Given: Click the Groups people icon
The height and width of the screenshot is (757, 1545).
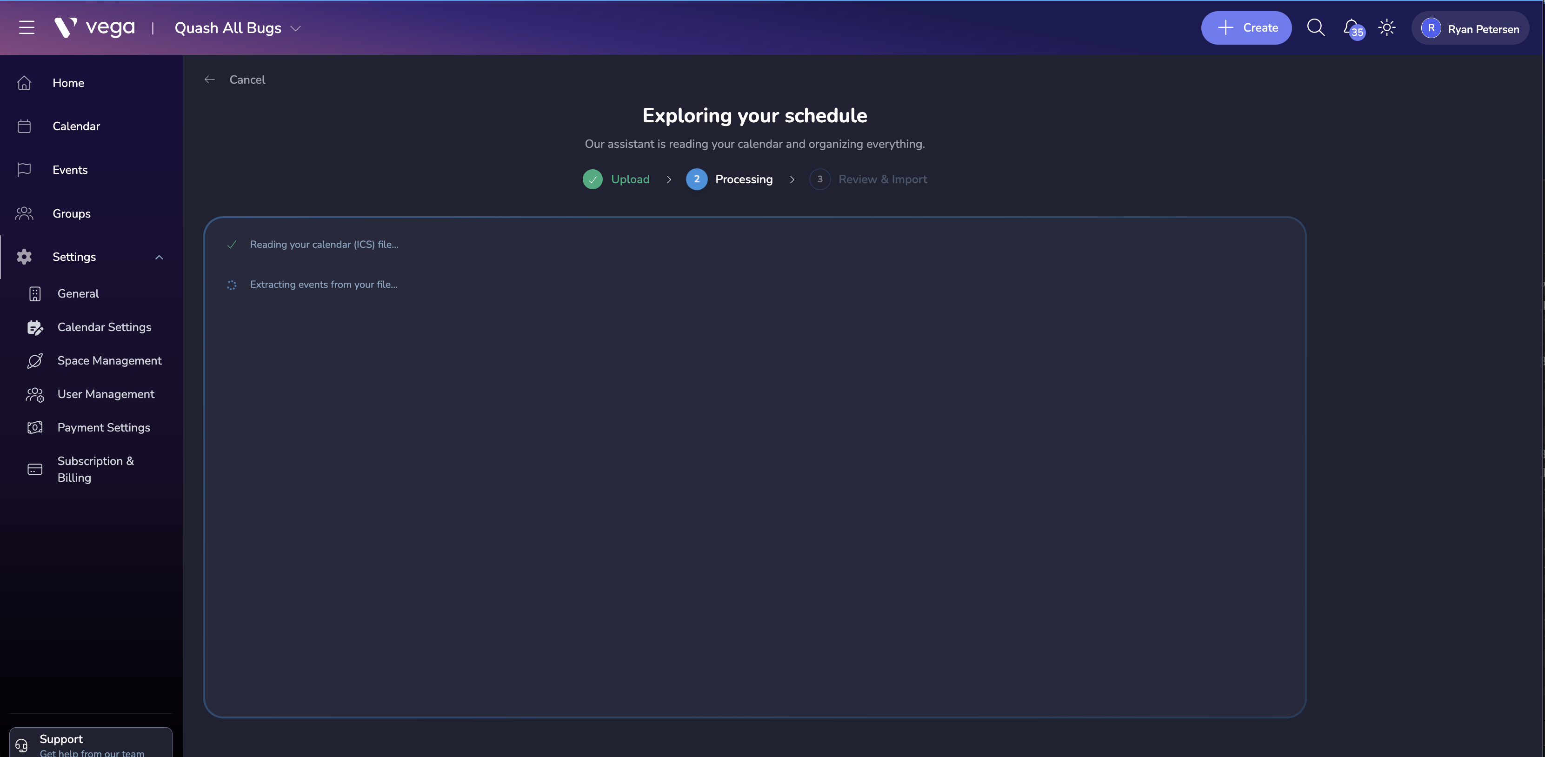Looking at the screenshot, I should [x=24, y=213].
